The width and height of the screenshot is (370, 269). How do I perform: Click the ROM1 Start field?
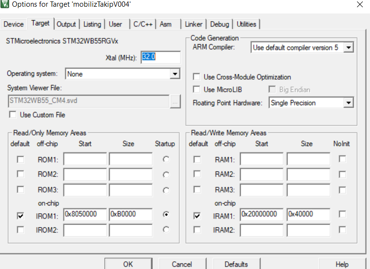(x=85, y=159)
